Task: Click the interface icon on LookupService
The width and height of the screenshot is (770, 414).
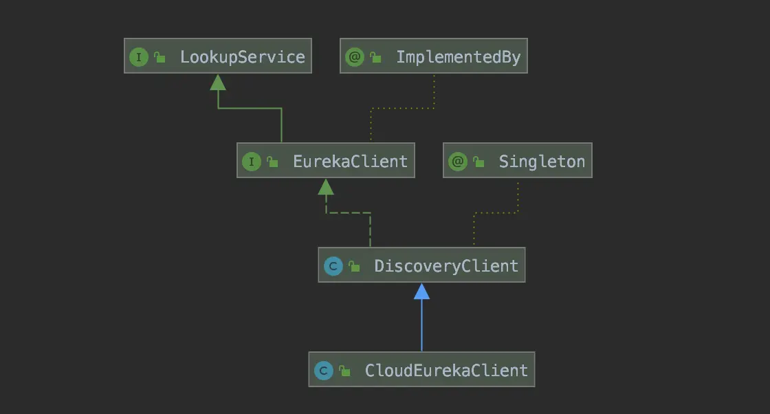Action: [x=139, y=57]
